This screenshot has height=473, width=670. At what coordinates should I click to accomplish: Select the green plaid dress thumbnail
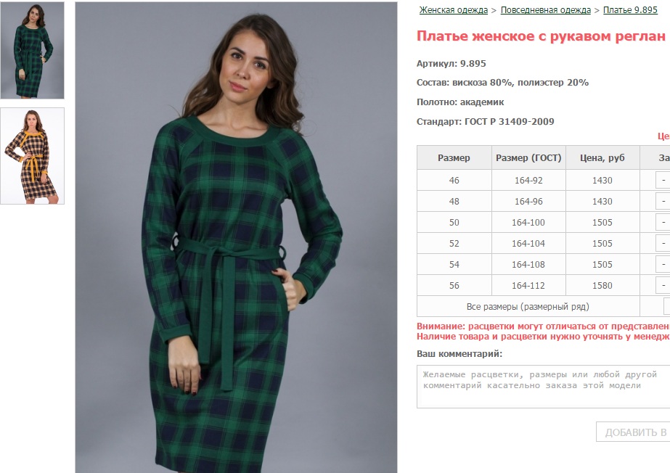pos(33,50)
